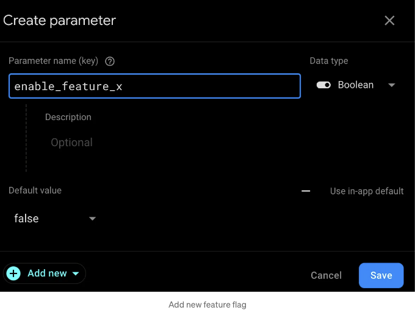Cancel parameter creation
This screenshot has height=310, width=415.
click(326, 275)
